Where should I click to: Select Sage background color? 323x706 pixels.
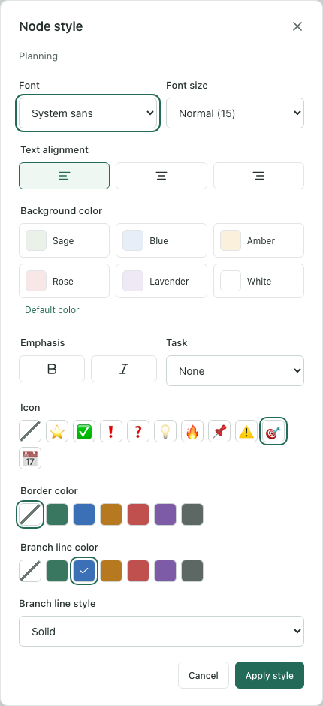[x=64, y=240]
